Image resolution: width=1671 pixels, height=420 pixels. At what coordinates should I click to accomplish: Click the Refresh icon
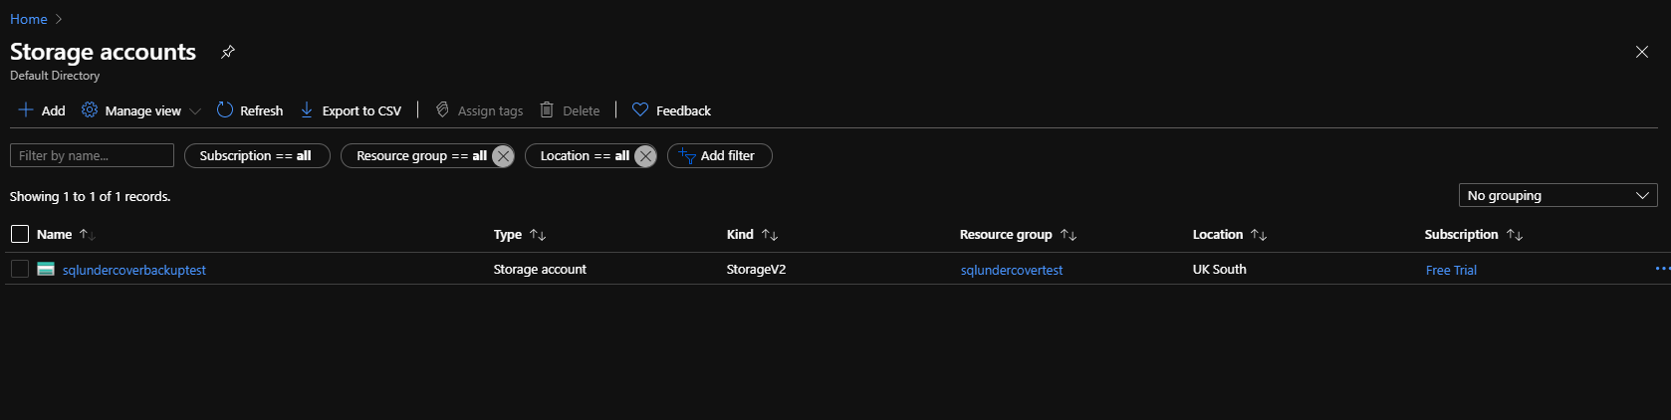point(225,110)
